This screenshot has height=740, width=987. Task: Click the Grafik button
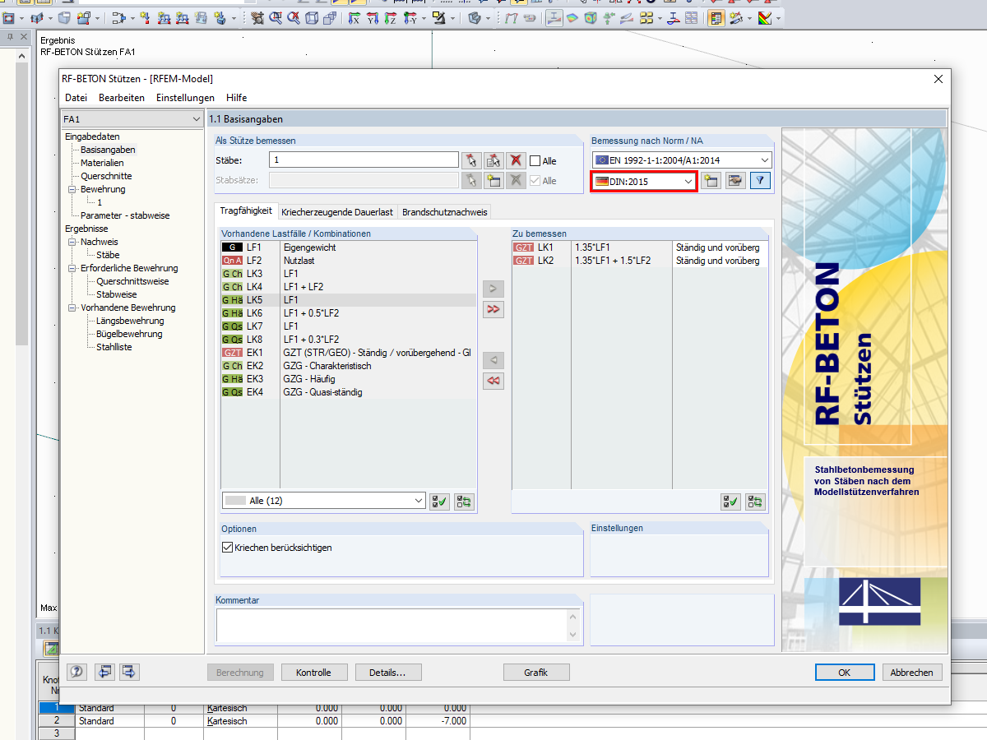[x=536, y=673]
